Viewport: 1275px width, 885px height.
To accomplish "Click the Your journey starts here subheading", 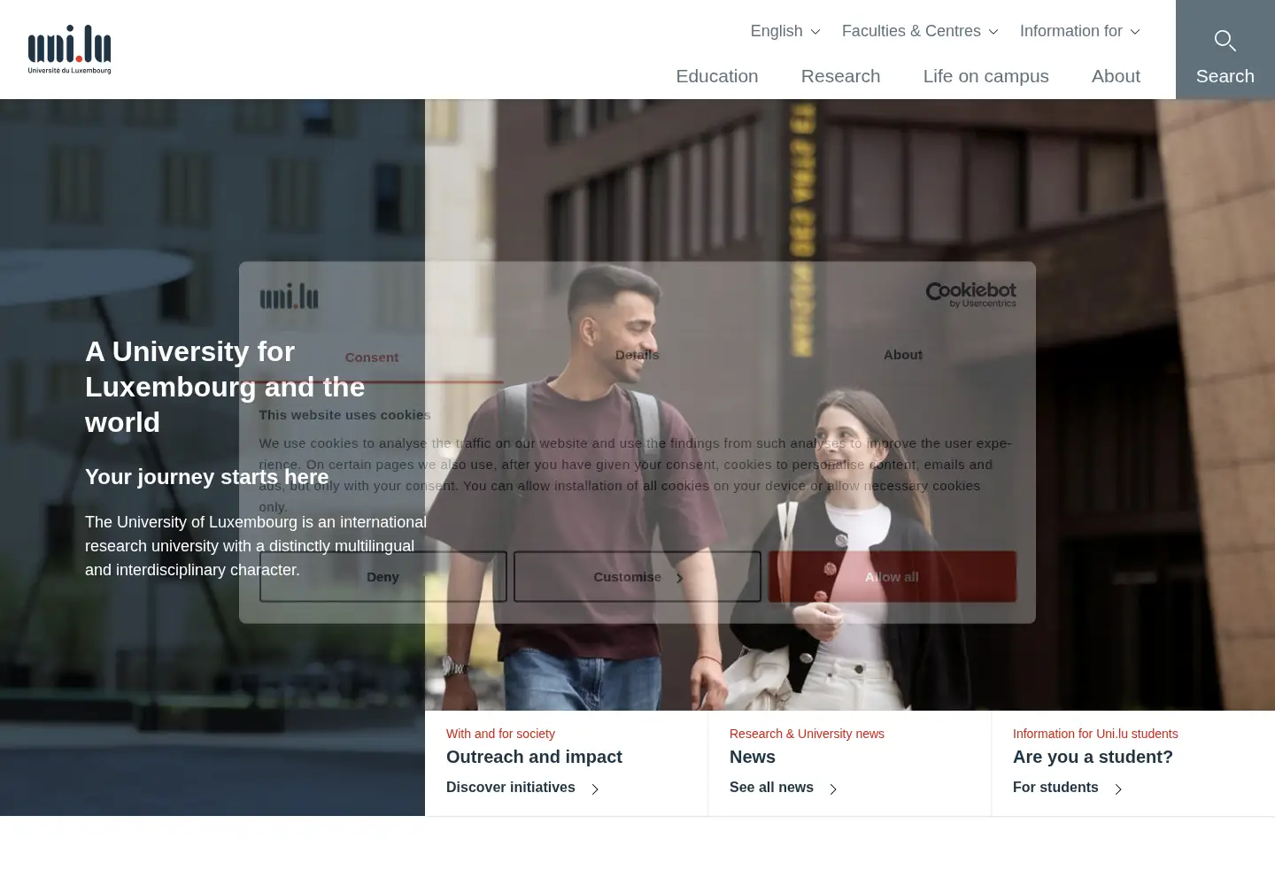I will [207, 477].
